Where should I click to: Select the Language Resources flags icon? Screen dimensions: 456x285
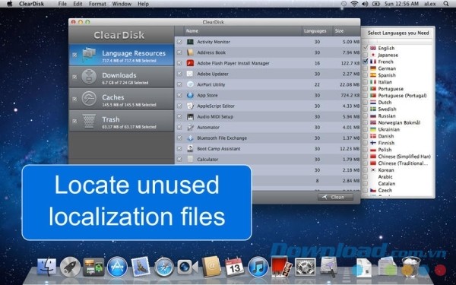(89, 55)
